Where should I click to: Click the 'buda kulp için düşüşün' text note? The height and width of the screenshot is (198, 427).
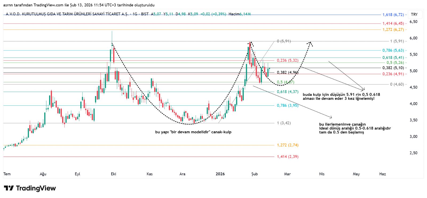341,96
